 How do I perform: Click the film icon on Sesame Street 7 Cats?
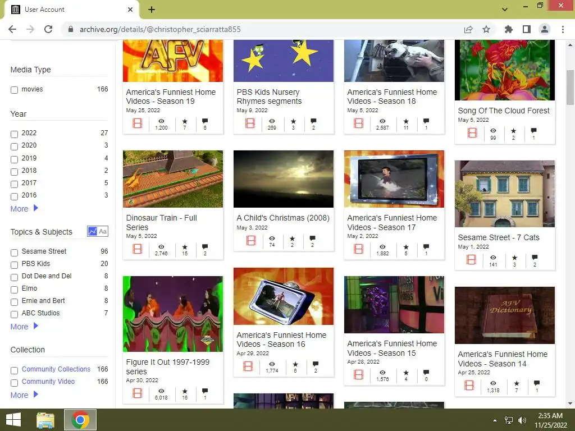472,259
